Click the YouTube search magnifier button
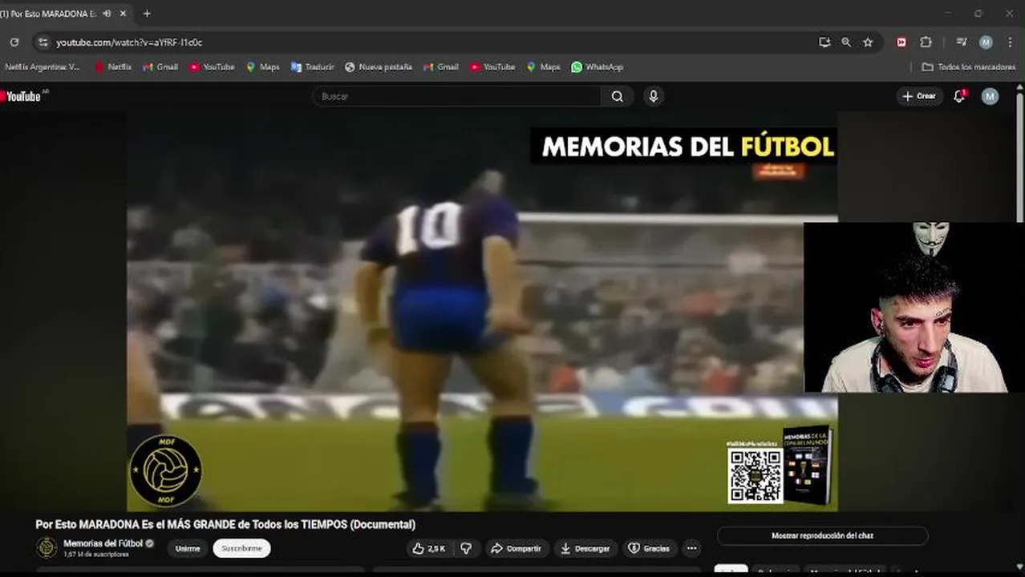 click(x=617, y=96)
